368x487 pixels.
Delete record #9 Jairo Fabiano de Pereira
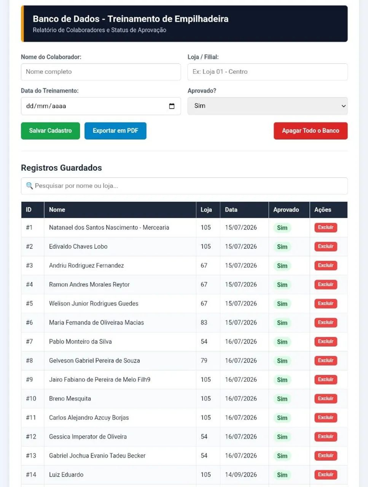tap(326, 380)
